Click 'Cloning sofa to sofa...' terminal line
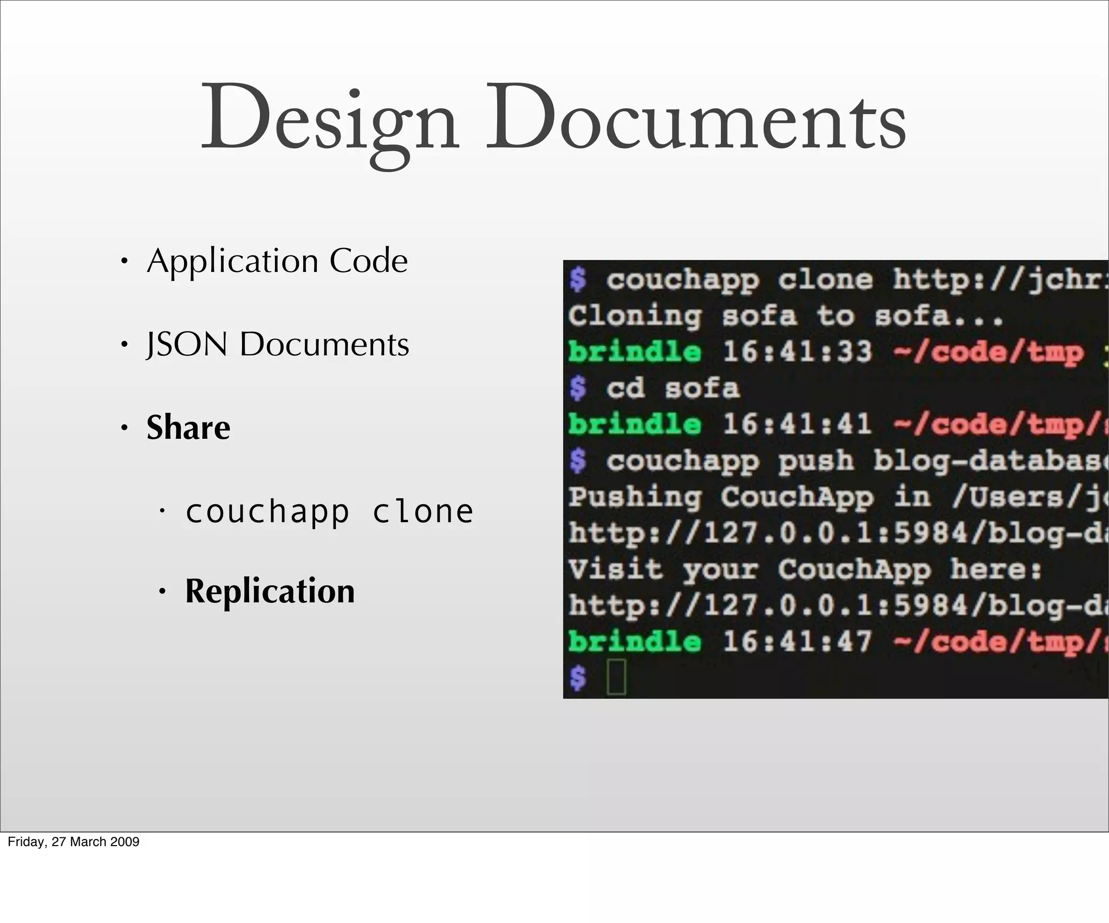The height and width of the screenshot is (923, 1109). click(x=786, y=316)
